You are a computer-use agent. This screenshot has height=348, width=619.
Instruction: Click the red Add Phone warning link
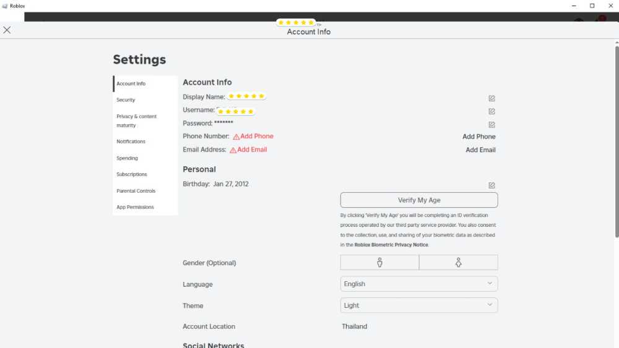click(257, 137)
